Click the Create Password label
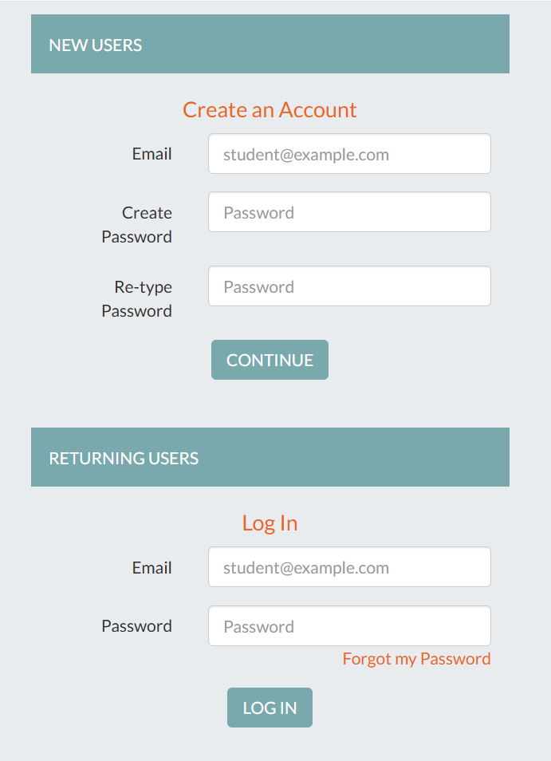Screen dimensions: 551x761 point(137,225)
